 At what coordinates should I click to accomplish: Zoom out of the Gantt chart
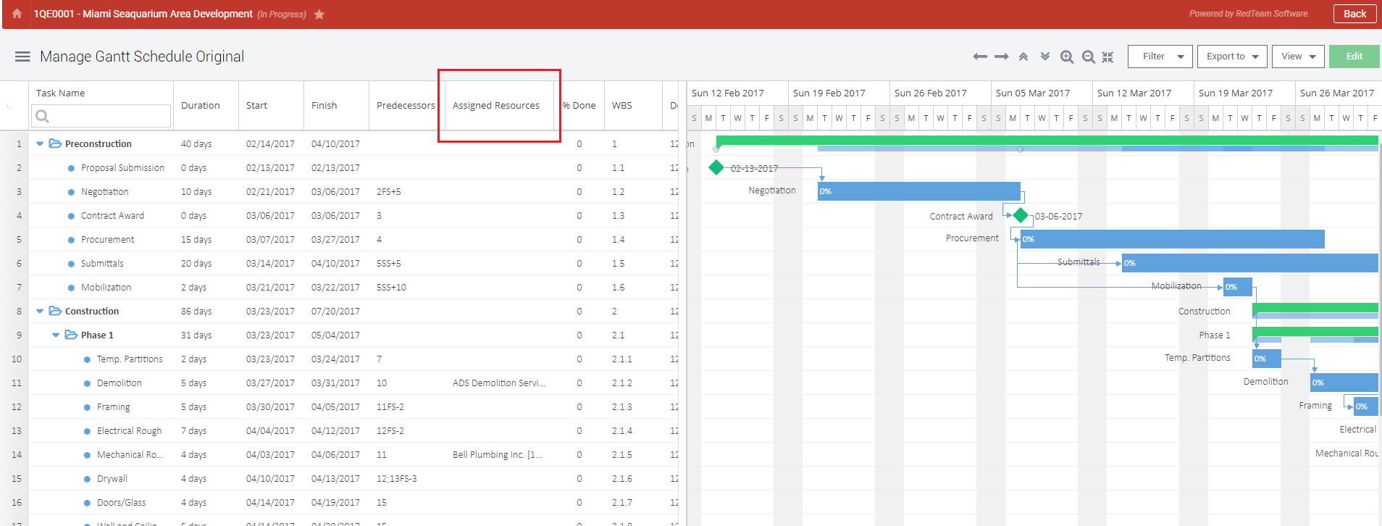(x=1088, y=57)
